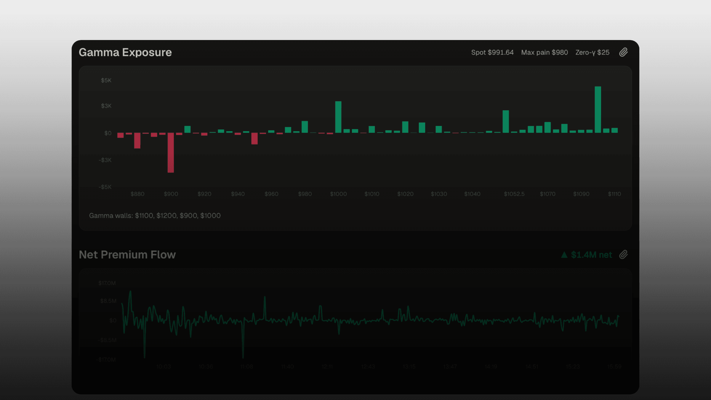Click the Net Premium Flow heading
711x400 pixels.
[127, 255]
